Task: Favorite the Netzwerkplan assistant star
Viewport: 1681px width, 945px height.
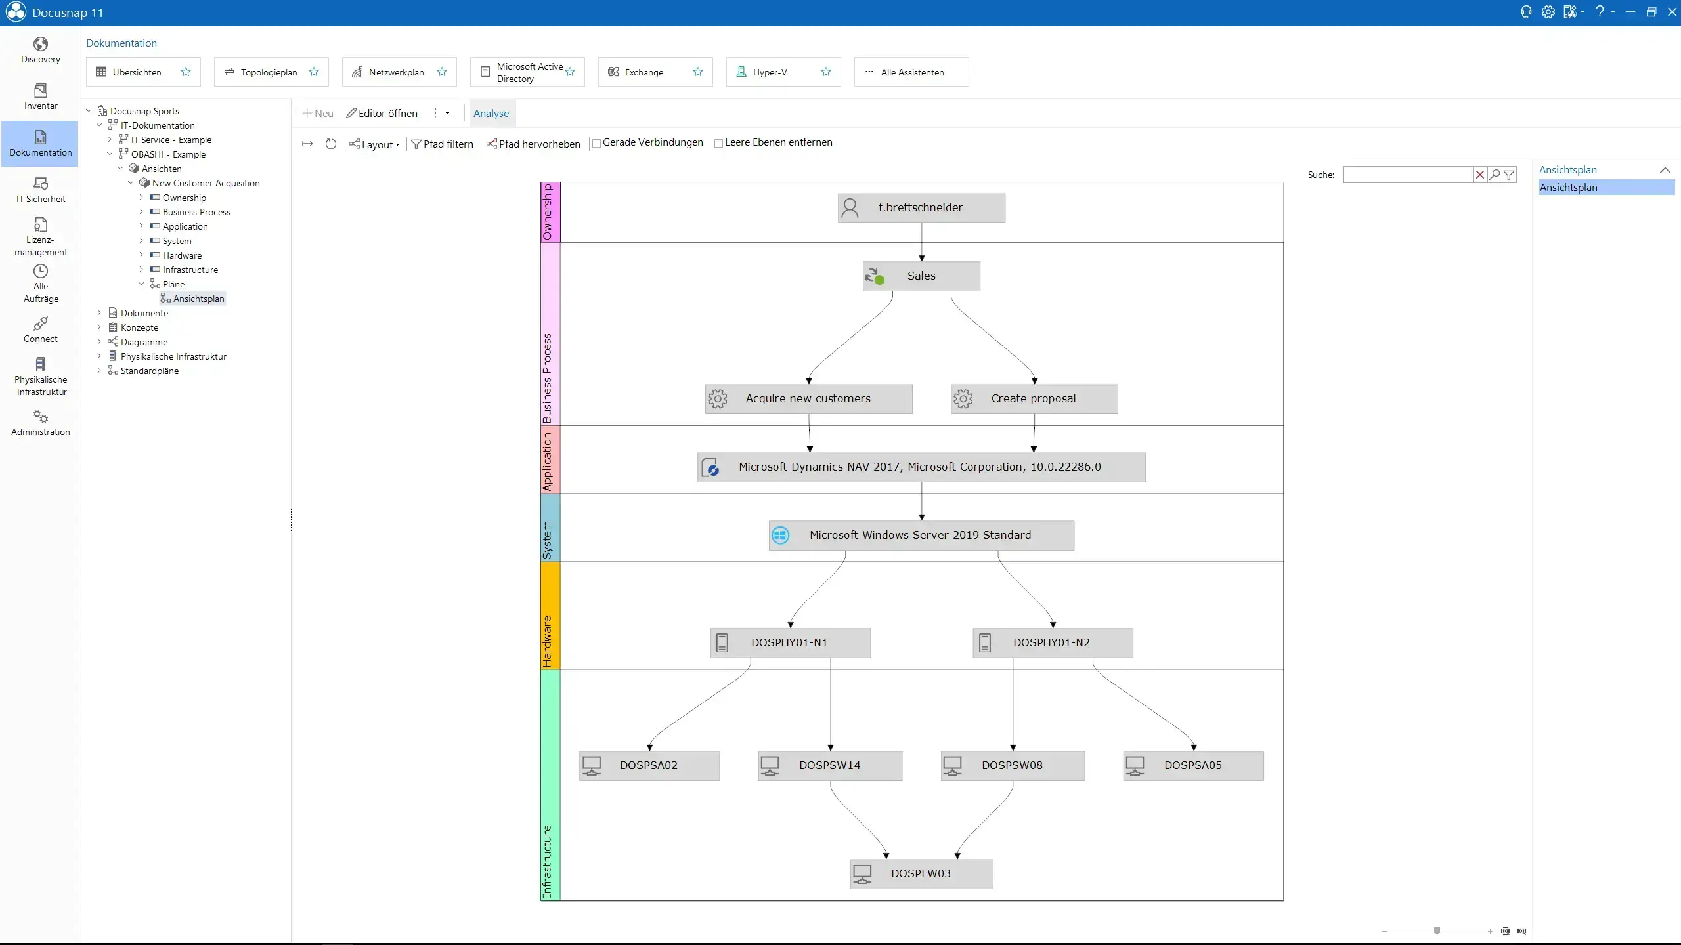Action: (442, 72)
